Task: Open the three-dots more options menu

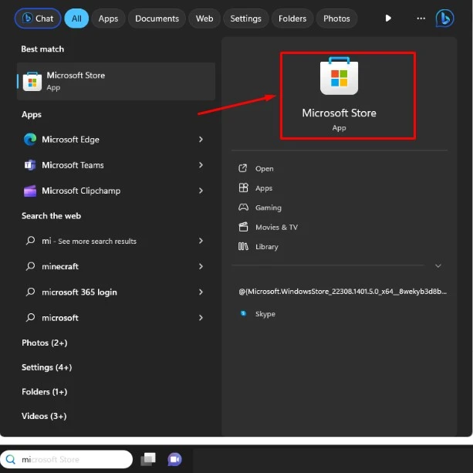Action: [x=421, y=19]
